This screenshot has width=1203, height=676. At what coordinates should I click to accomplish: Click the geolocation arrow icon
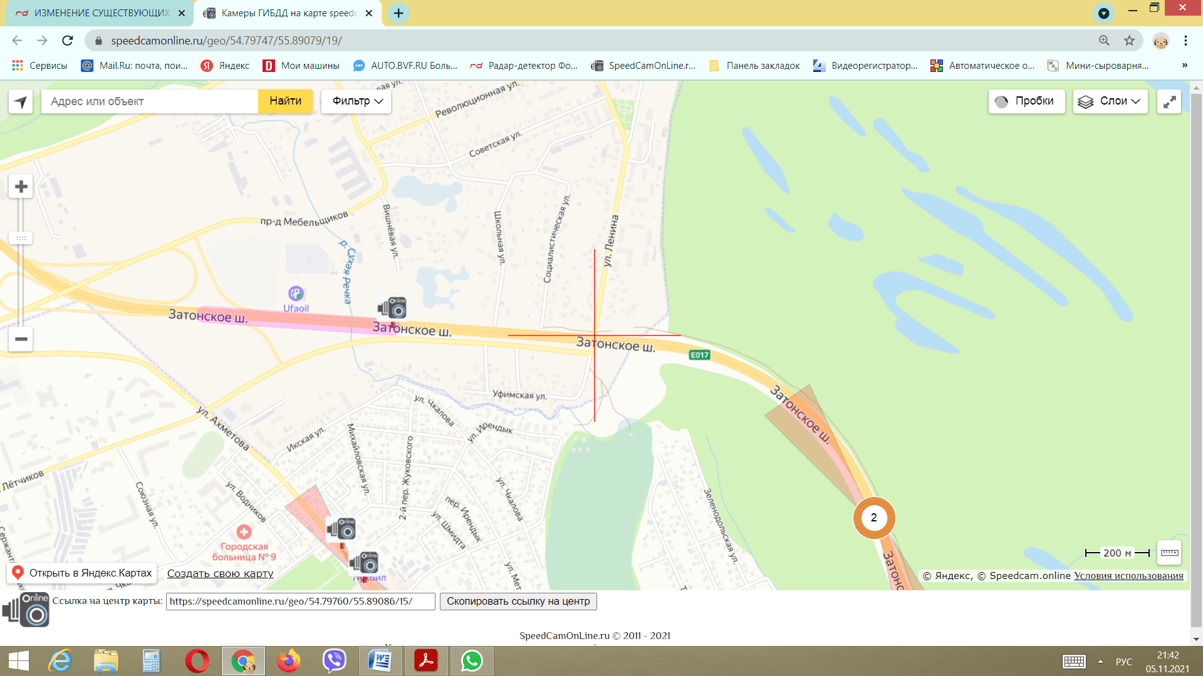point(21,101)
